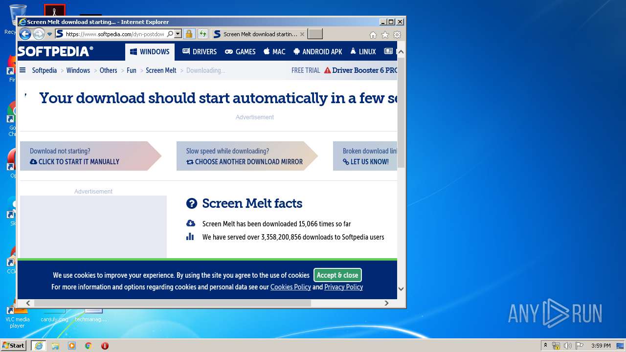Click the 'Screen Melt facts' heading
626x352 pixels.
tap(252, 203)
